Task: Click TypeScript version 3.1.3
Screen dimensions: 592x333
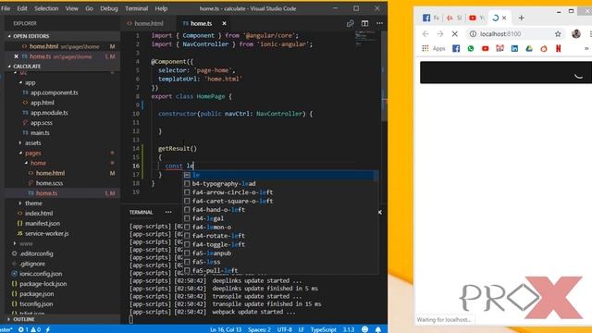Action: (349, 329)
